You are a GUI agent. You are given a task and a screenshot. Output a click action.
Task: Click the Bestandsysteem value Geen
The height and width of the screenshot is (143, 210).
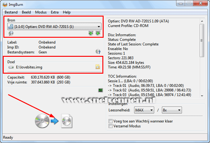[x=43, y=52]
